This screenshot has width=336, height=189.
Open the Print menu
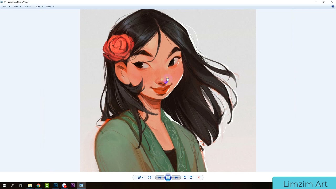coord(16,7)
